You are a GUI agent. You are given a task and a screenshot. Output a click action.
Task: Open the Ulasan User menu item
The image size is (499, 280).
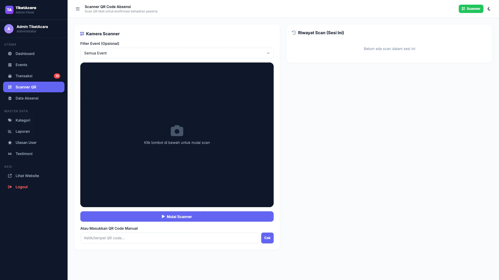pos(34,143)
